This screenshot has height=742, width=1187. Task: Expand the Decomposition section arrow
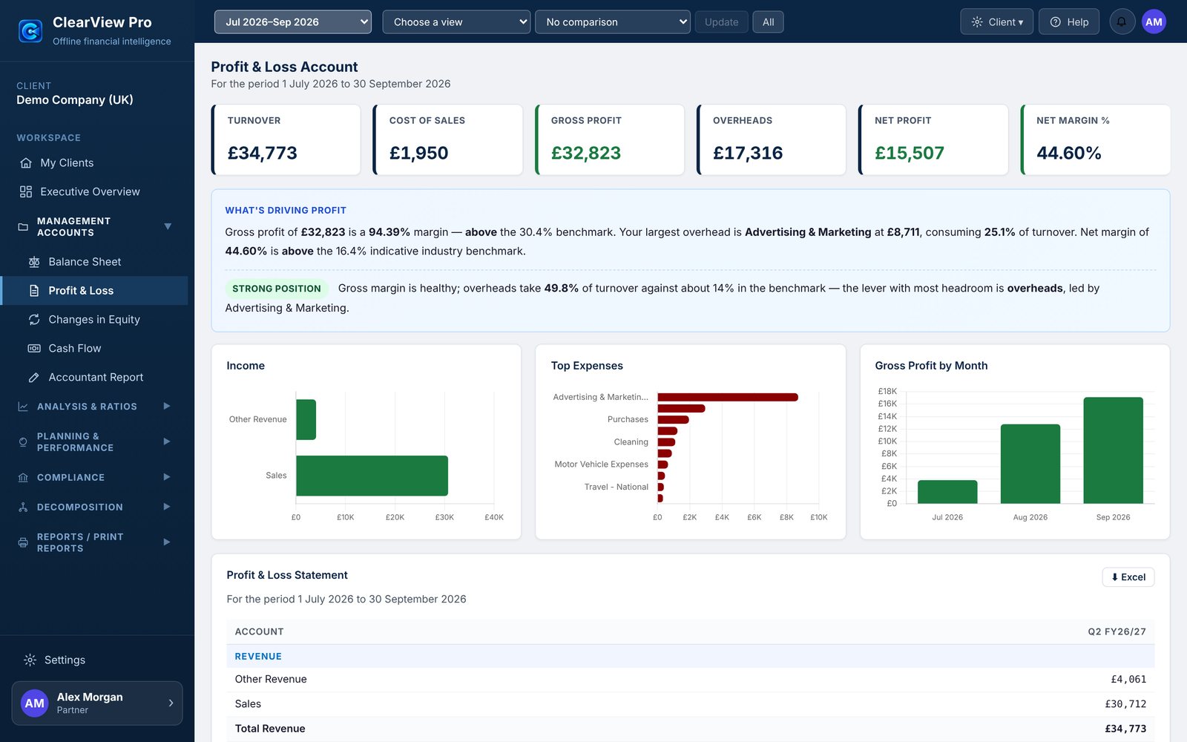pos(167,507)
